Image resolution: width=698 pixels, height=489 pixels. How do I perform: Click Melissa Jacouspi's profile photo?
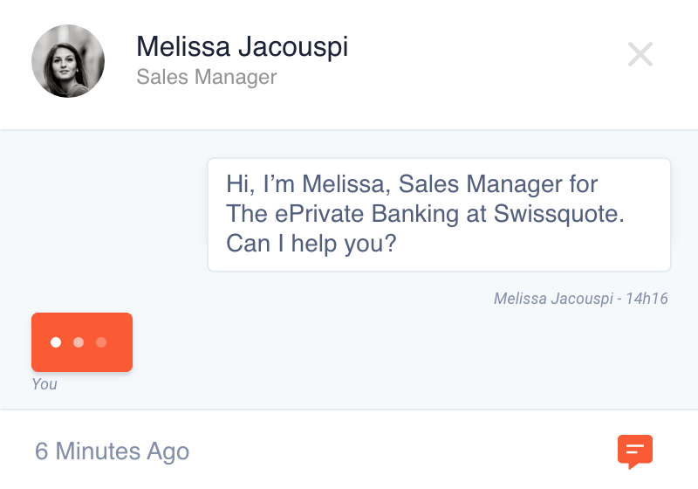pyautogui.click(x=68, y=61)
